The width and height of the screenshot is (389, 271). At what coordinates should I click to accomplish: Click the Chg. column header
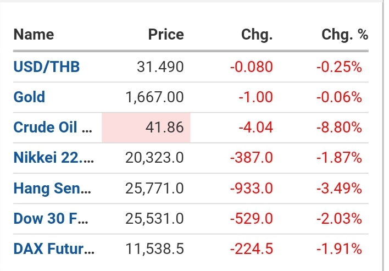(x=257, y=35)
